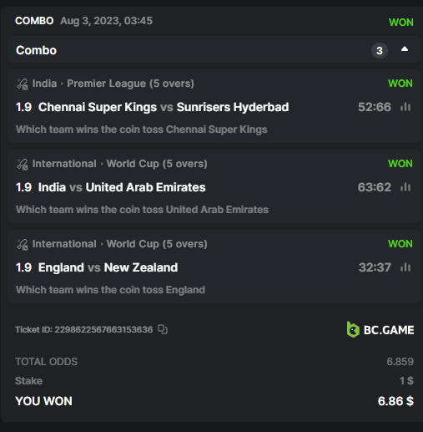The image size is (423, 432).
Task: Click cricket icon beside India Premier League
Action: [23, 84]
